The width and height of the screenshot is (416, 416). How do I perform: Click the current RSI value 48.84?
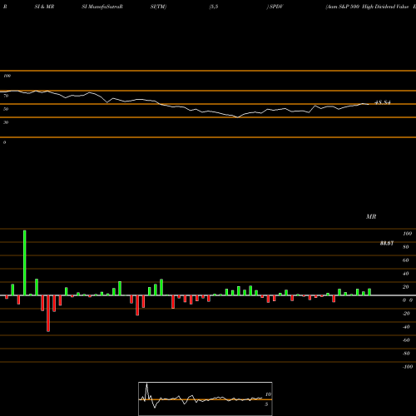383,102
